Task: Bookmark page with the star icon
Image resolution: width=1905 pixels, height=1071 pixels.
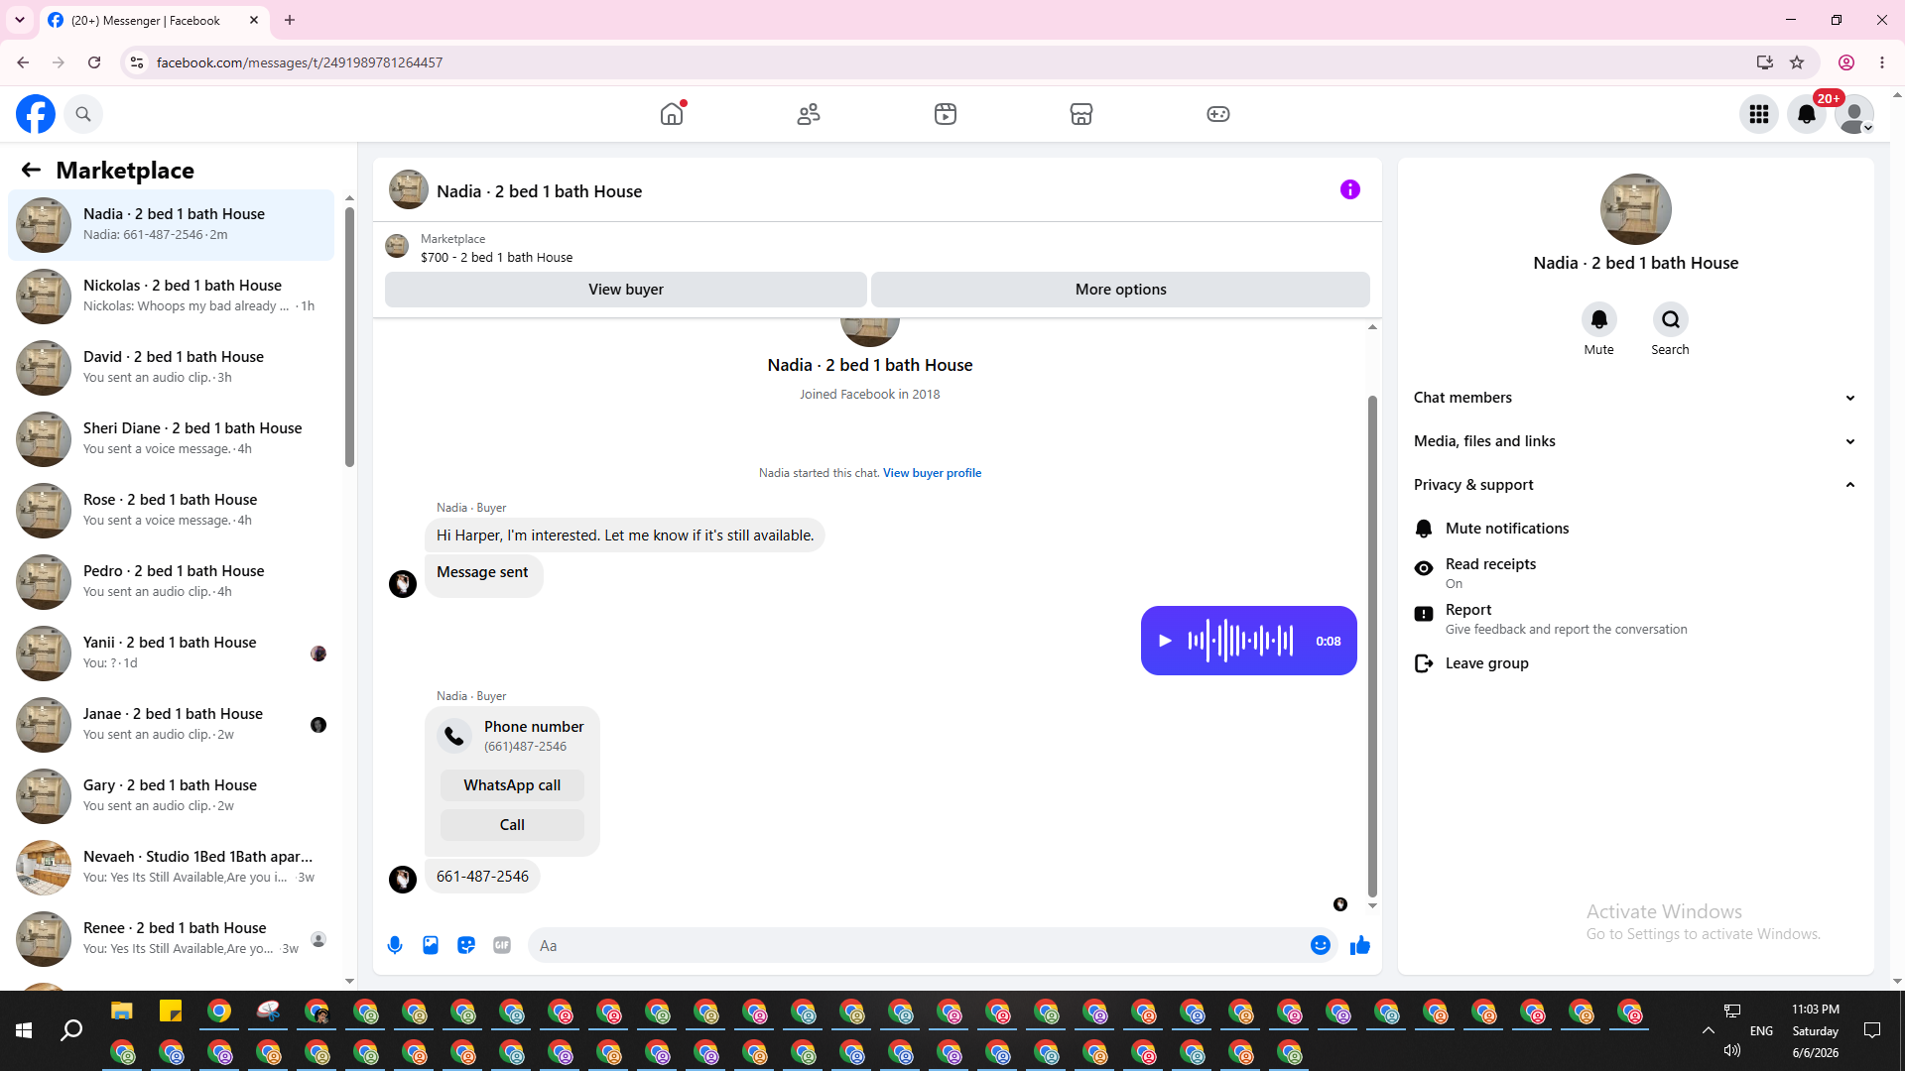Action: (1797, 62)
